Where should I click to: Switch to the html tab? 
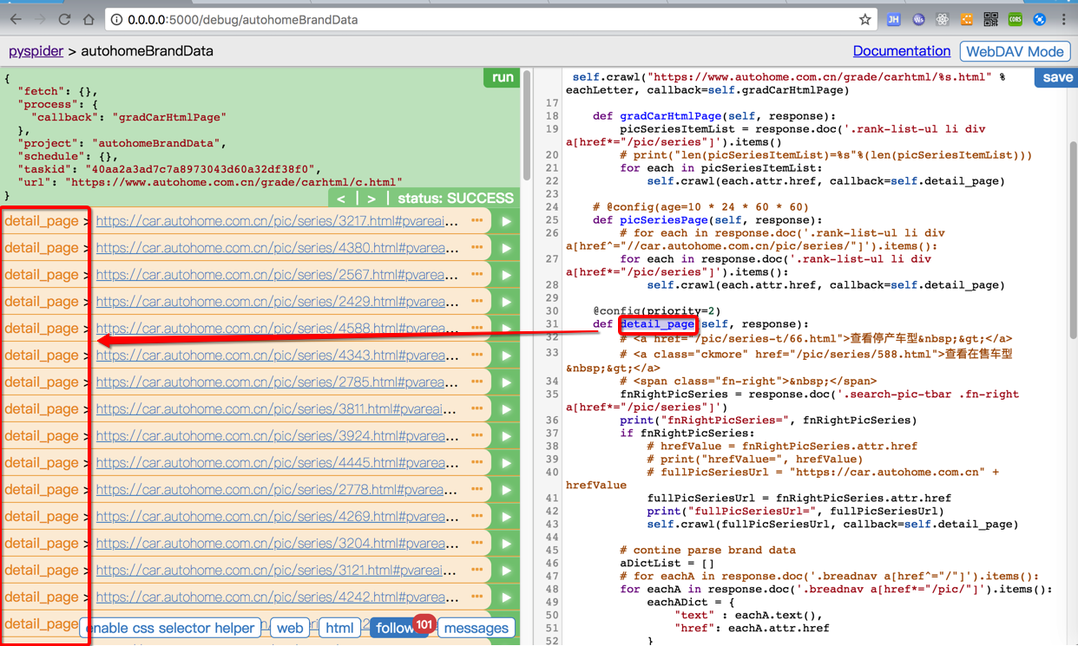point(339,628)
